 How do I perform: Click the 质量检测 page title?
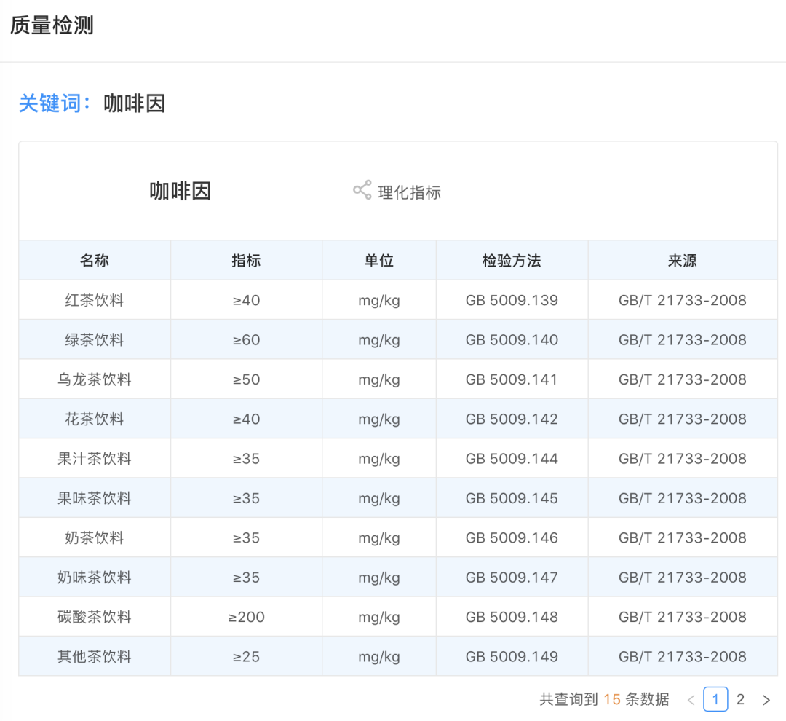(x=52, y=25)
